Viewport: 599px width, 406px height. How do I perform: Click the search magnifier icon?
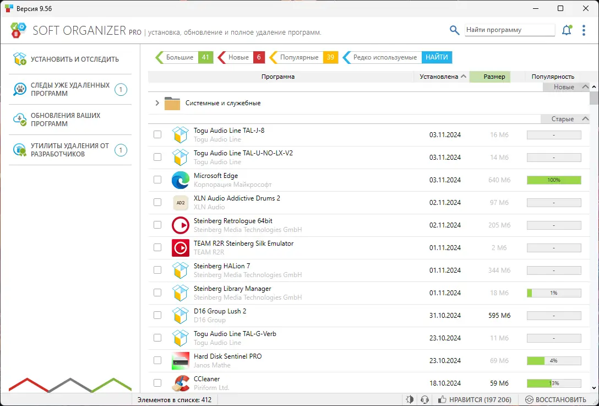(454, 30)
